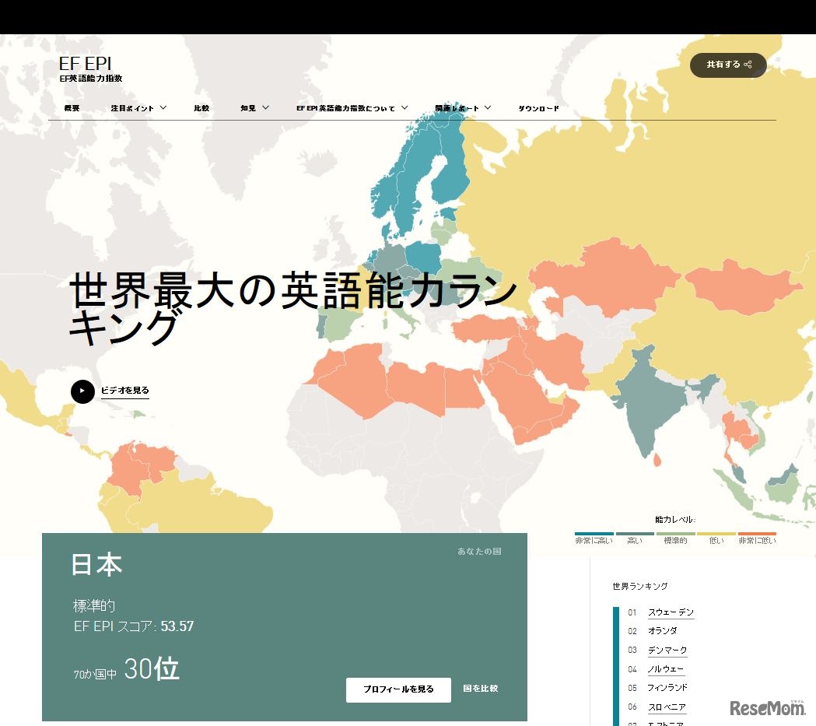Viewport: 816px width, 726px height.
Task: Expand the 関連レポート dropdown
Action: click(461, 108)
